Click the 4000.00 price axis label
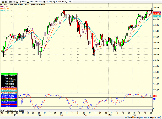Screen dimensions: 162x119 click(156, 54)
